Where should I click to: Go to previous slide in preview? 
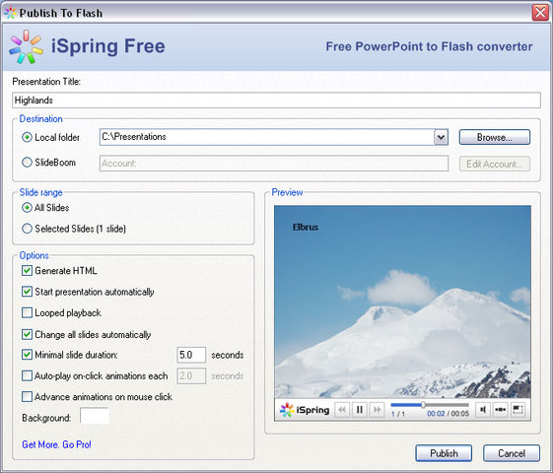(342, 410)
